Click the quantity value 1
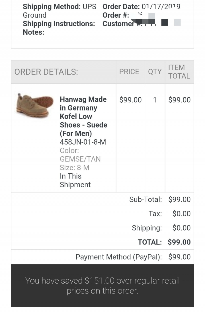 click(155, 100)
